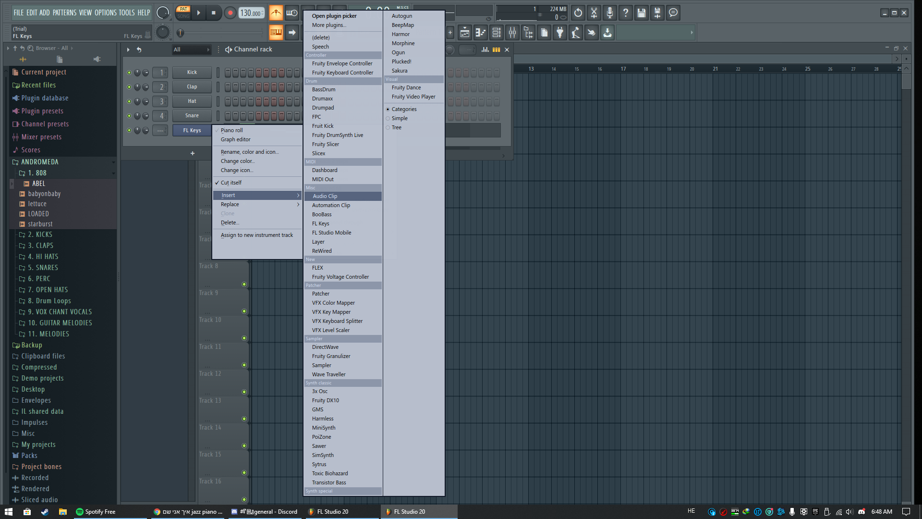Collapse the ANDROMEDA folder in browser

coord(113,162)
